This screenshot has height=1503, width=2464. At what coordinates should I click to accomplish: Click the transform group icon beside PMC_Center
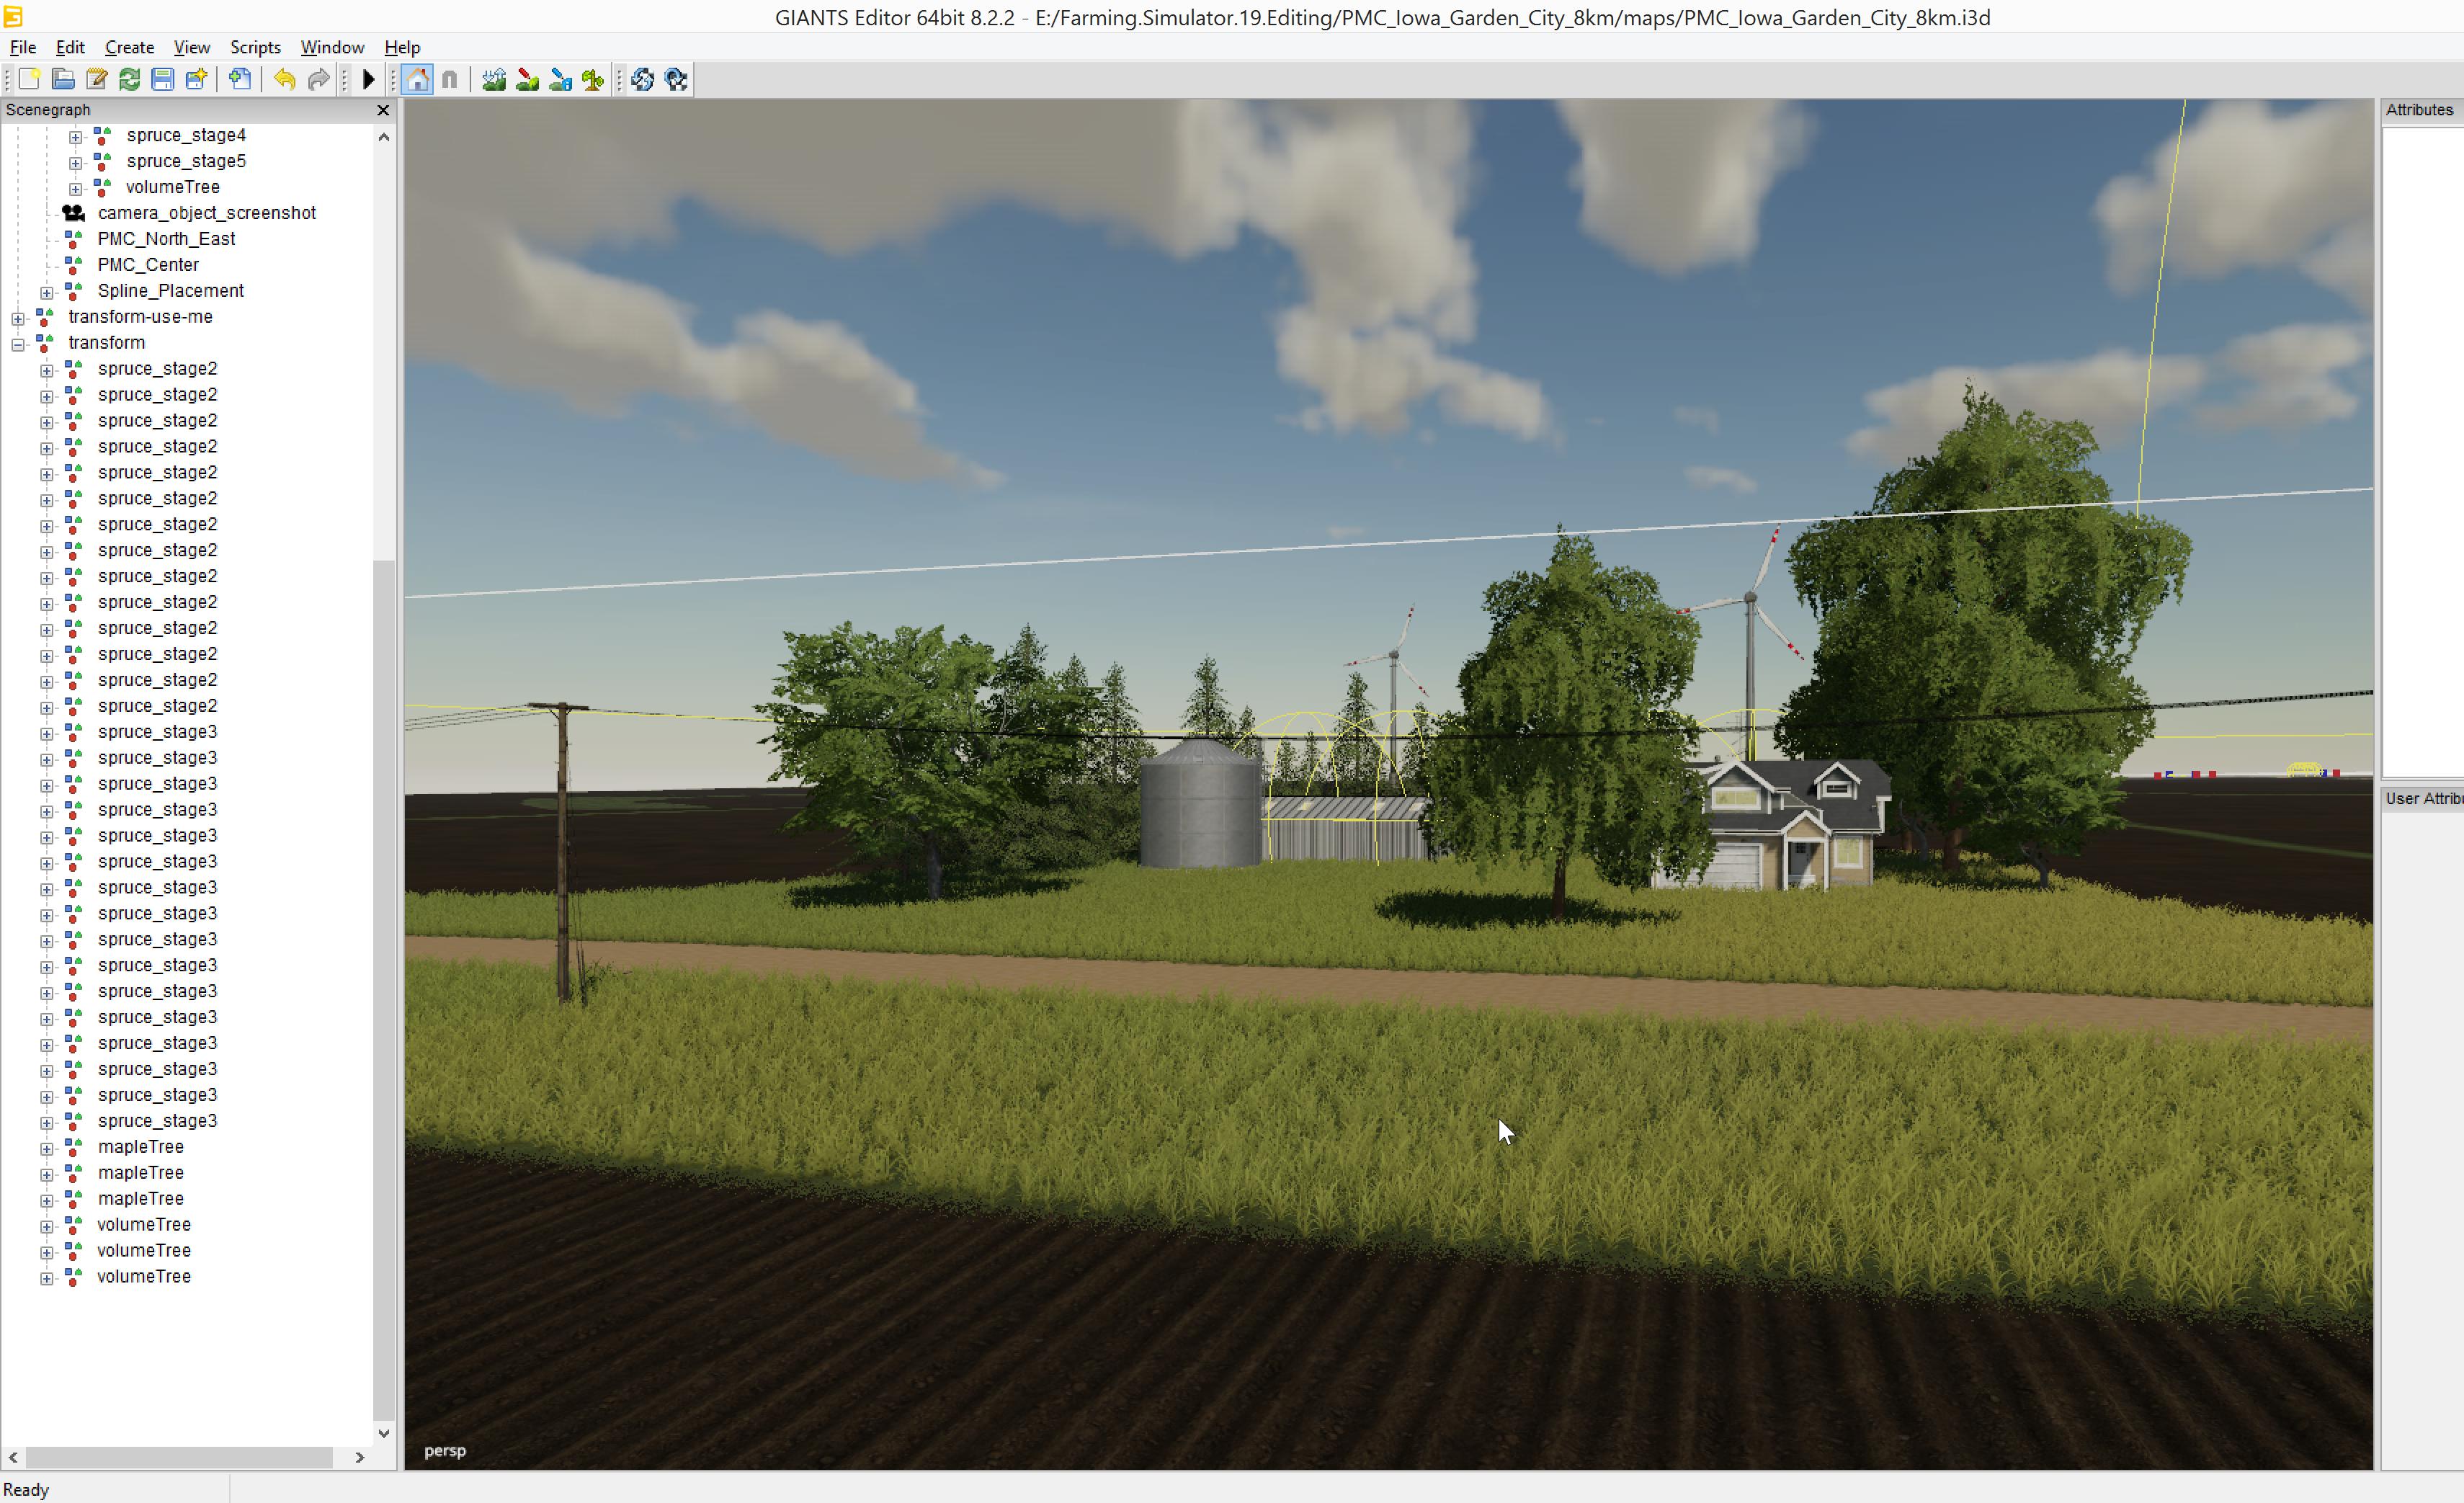click(73, 265)
